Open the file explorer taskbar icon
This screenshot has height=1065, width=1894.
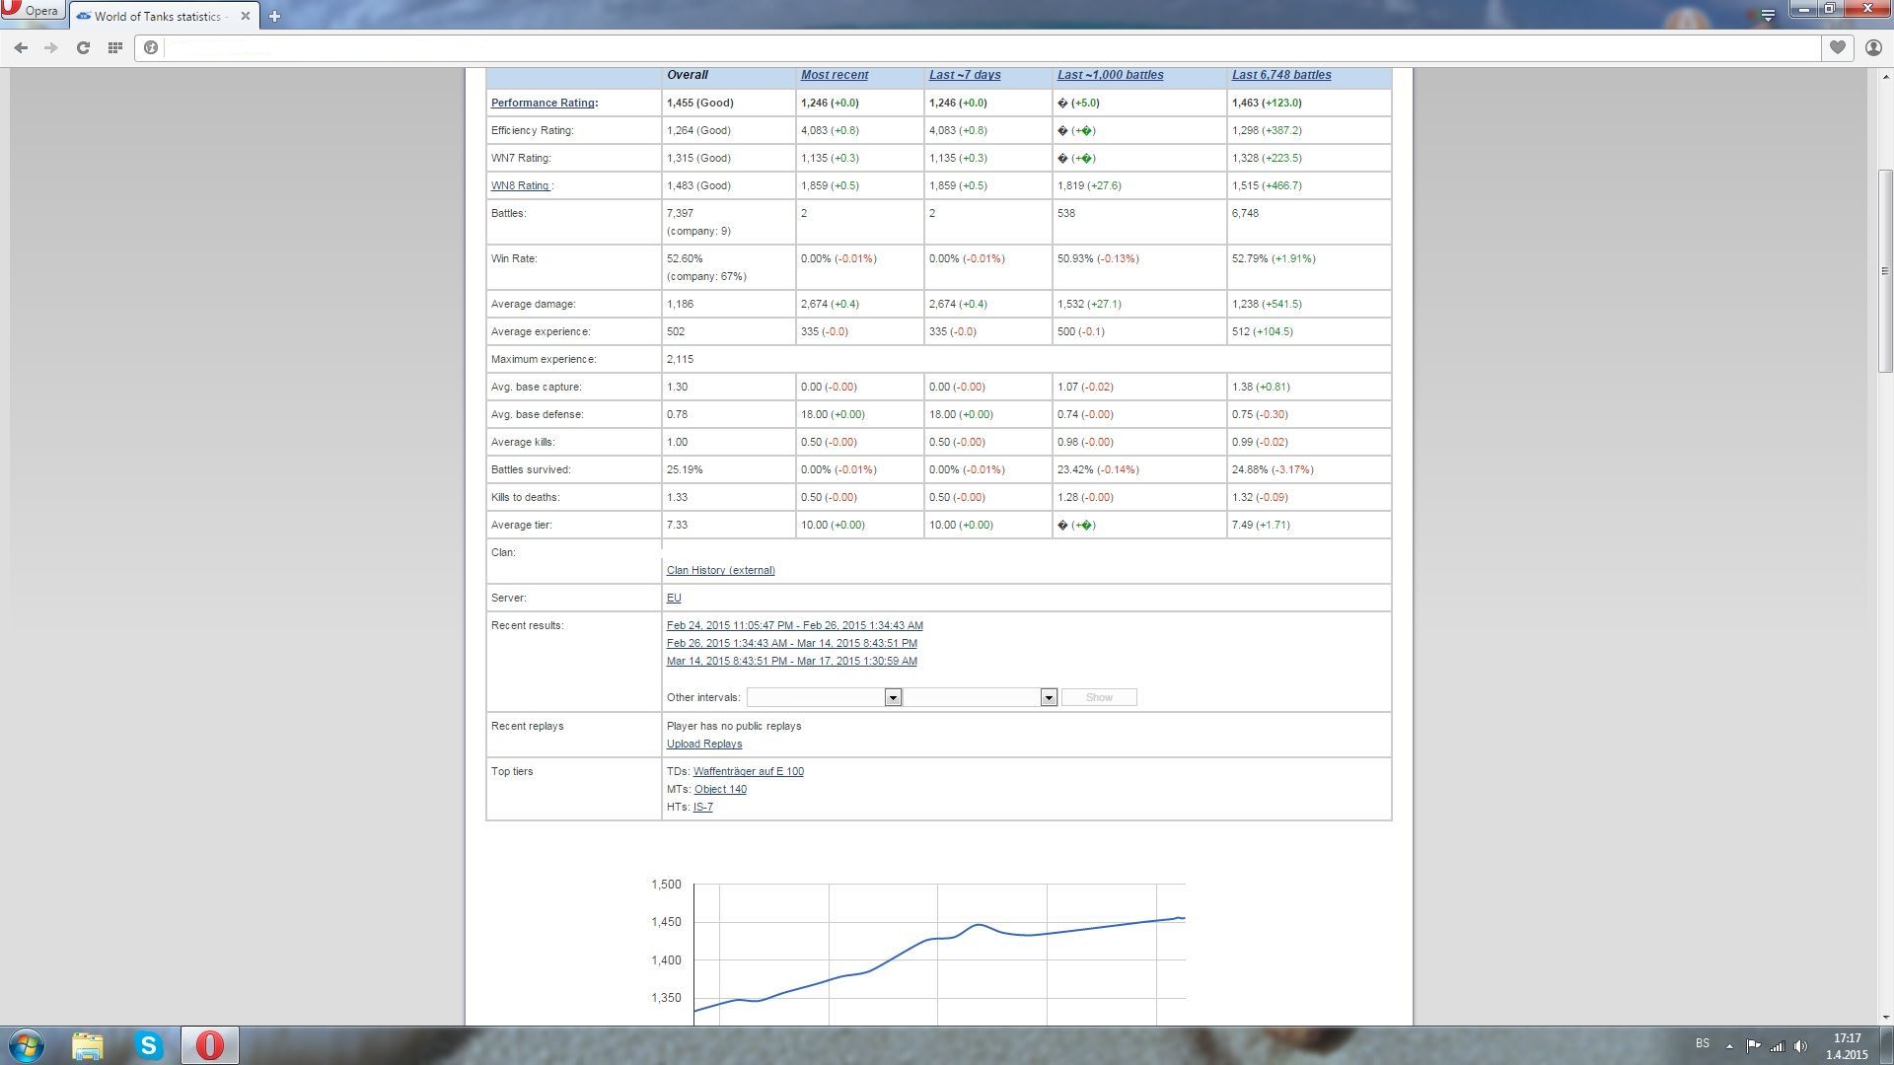[88, 1045]
